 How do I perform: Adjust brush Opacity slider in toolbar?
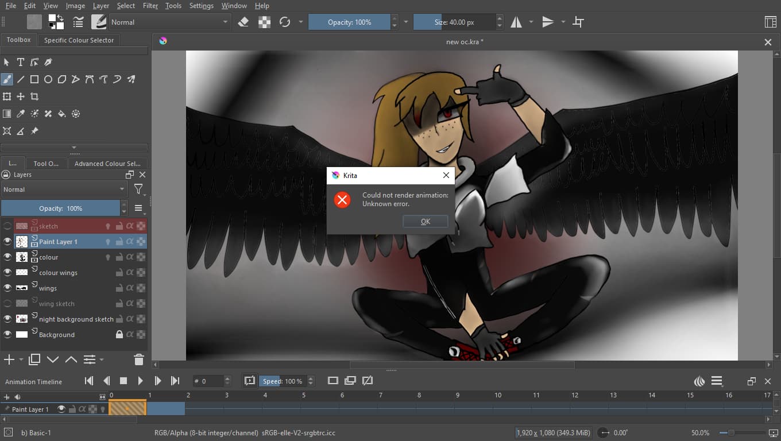[x=349, y=22]
